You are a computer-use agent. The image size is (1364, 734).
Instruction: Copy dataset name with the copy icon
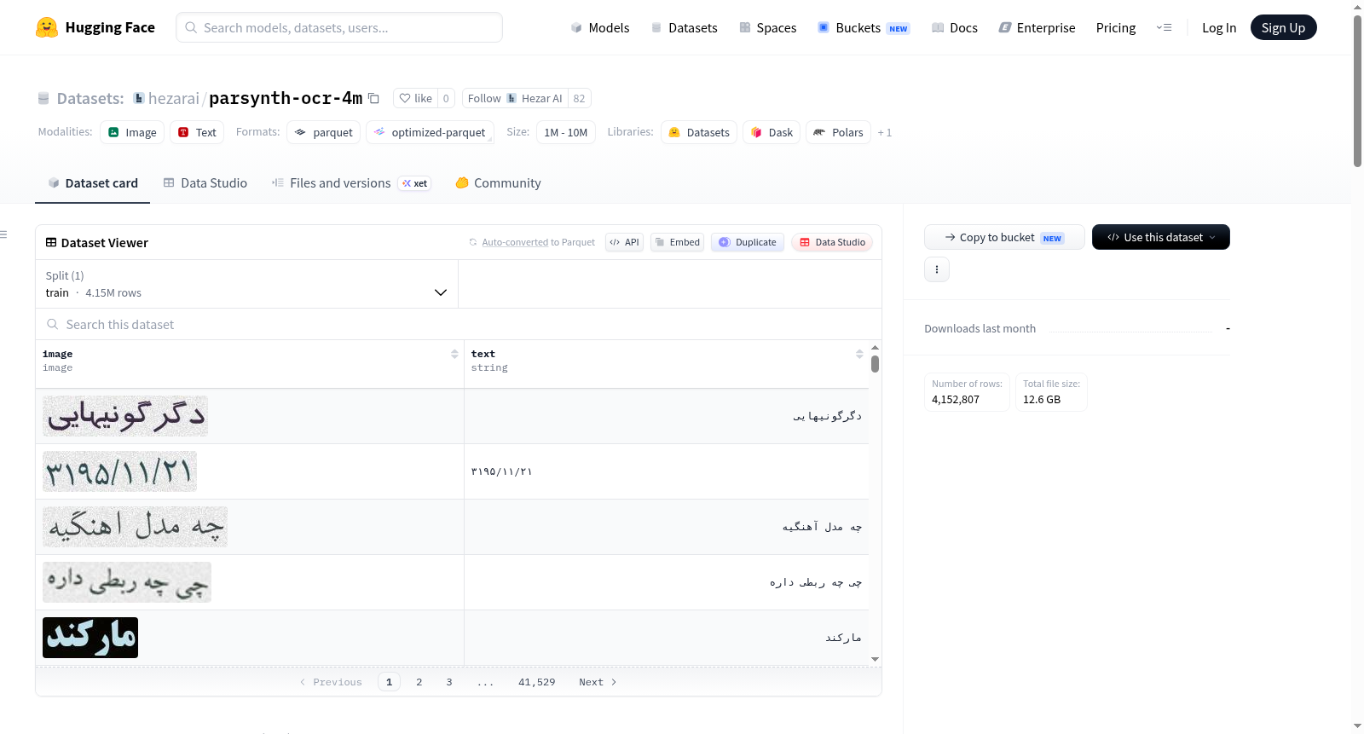coord(373,98)
